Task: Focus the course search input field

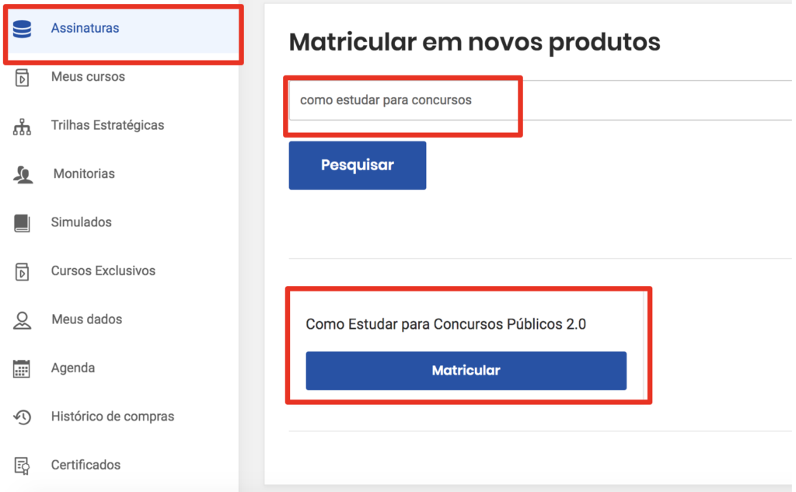Action: pyautogui.click(x=540, y=100)
